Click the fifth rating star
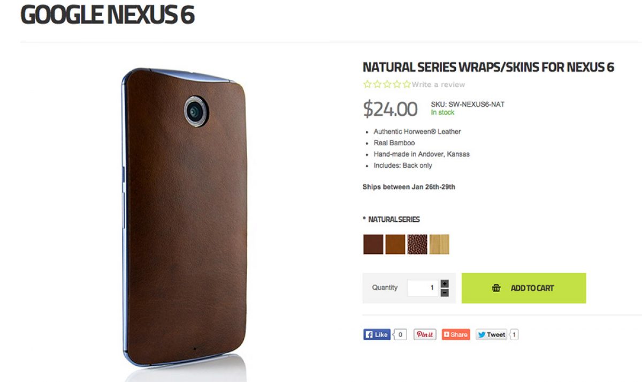The width and height of the screenshot is (642, 382). coord(407,84)
